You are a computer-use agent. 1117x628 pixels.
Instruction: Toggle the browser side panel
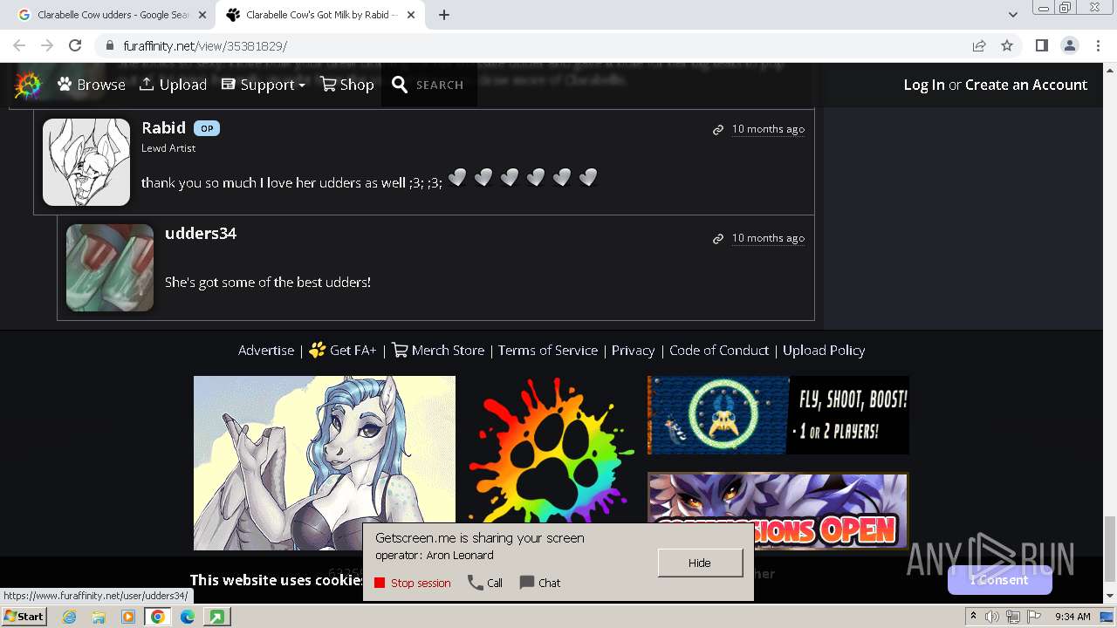click(1041, 45)
